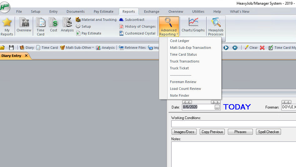The width and height of the screenshot is (296, 167).
Task: Click the next-date arrows above Date
Action: [x=216, y=102]
